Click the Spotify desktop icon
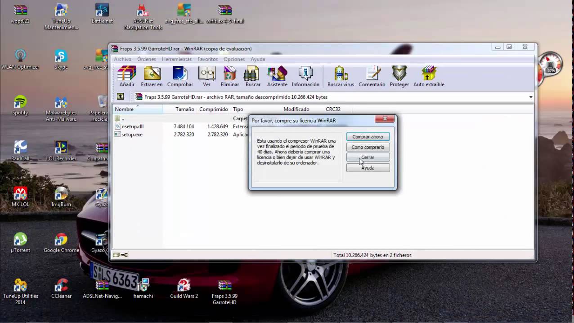The width and height of the screenshot is (574, 323). tap(20, 105)
